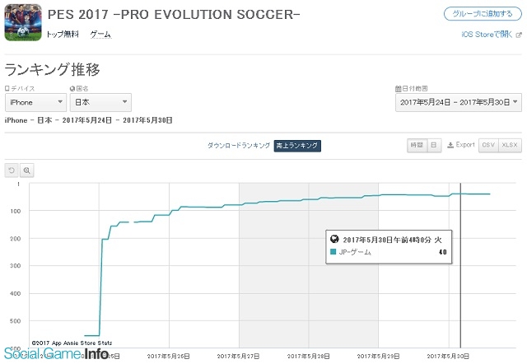Toggle the JP-ゲーム series legend swatch

[333, 252]
